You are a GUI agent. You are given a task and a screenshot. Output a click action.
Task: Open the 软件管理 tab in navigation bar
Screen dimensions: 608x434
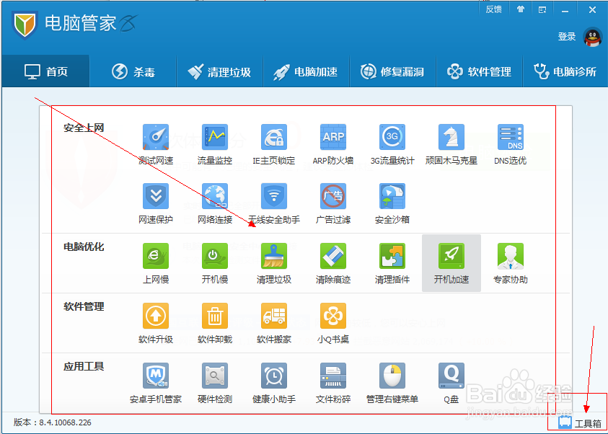click(480, 71)
